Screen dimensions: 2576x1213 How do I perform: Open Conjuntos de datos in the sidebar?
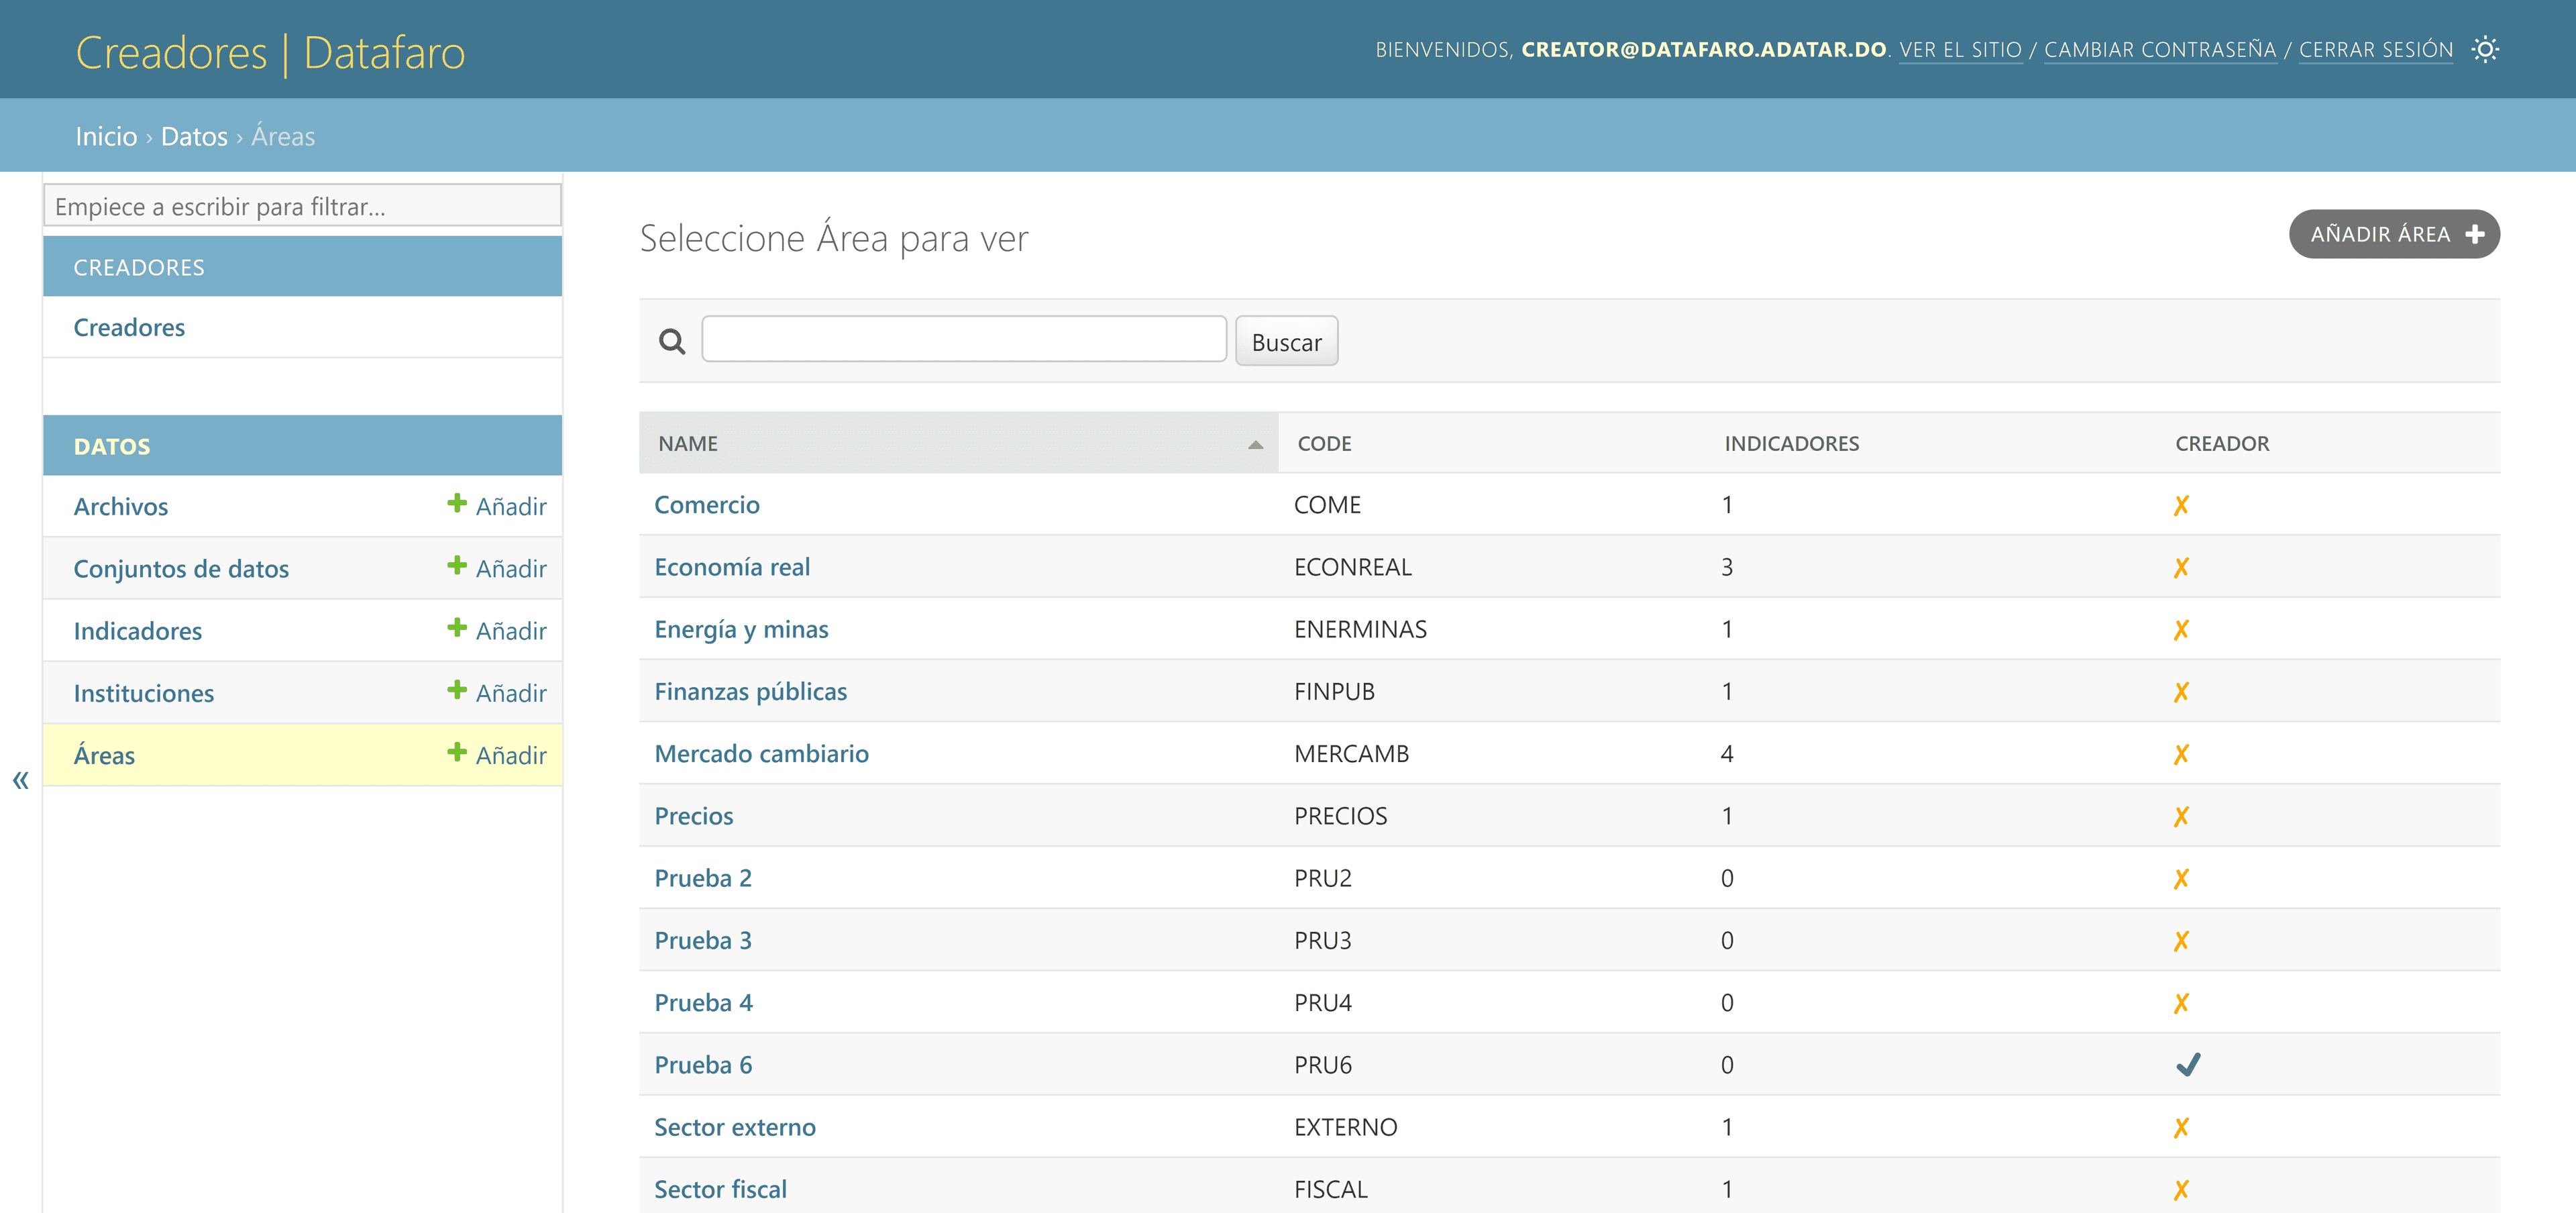(x=181, y=568)
